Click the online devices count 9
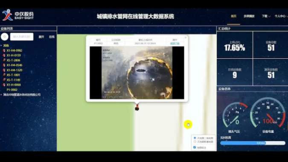 [x=235, y=75]
